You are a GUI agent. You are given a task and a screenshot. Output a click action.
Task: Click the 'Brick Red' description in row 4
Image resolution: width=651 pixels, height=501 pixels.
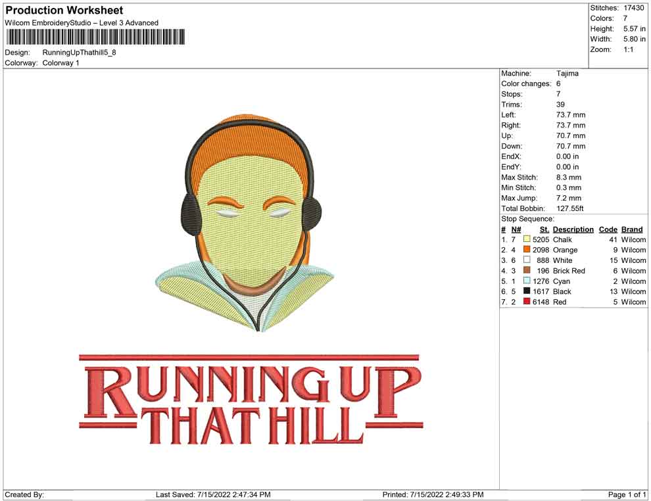tap(569, 271)
